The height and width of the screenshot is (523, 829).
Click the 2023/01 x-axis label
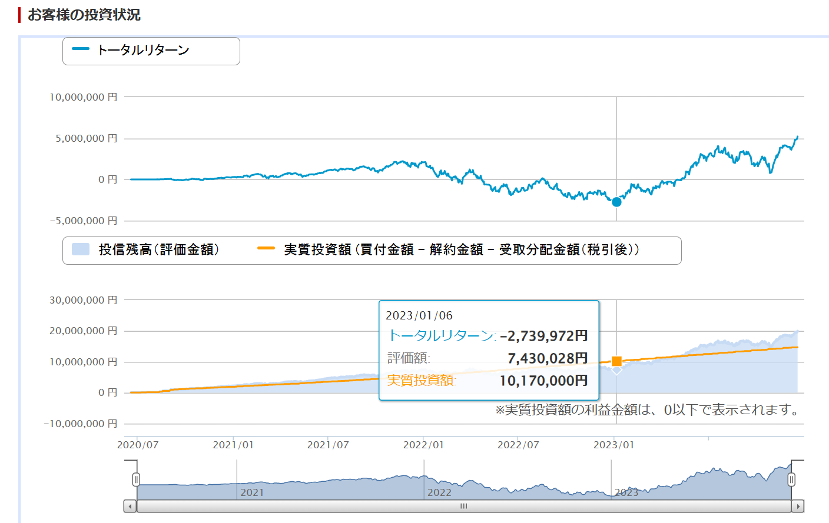click(614, 445)
